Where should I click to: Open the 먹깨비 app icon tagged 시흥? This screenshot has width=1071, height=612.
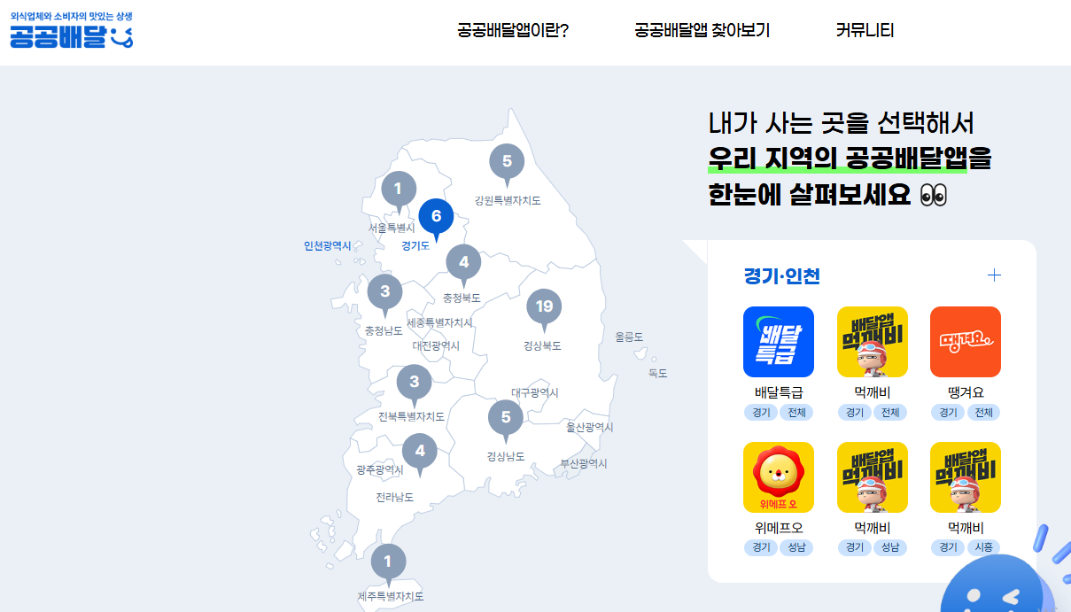click(966, 477)
